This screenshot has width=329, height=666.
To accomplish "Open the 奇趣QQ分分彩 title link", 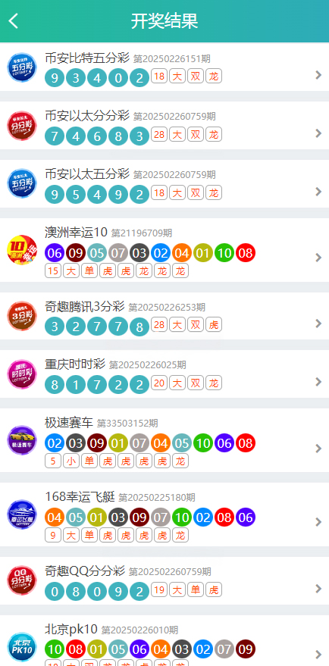I will [85, 571].
